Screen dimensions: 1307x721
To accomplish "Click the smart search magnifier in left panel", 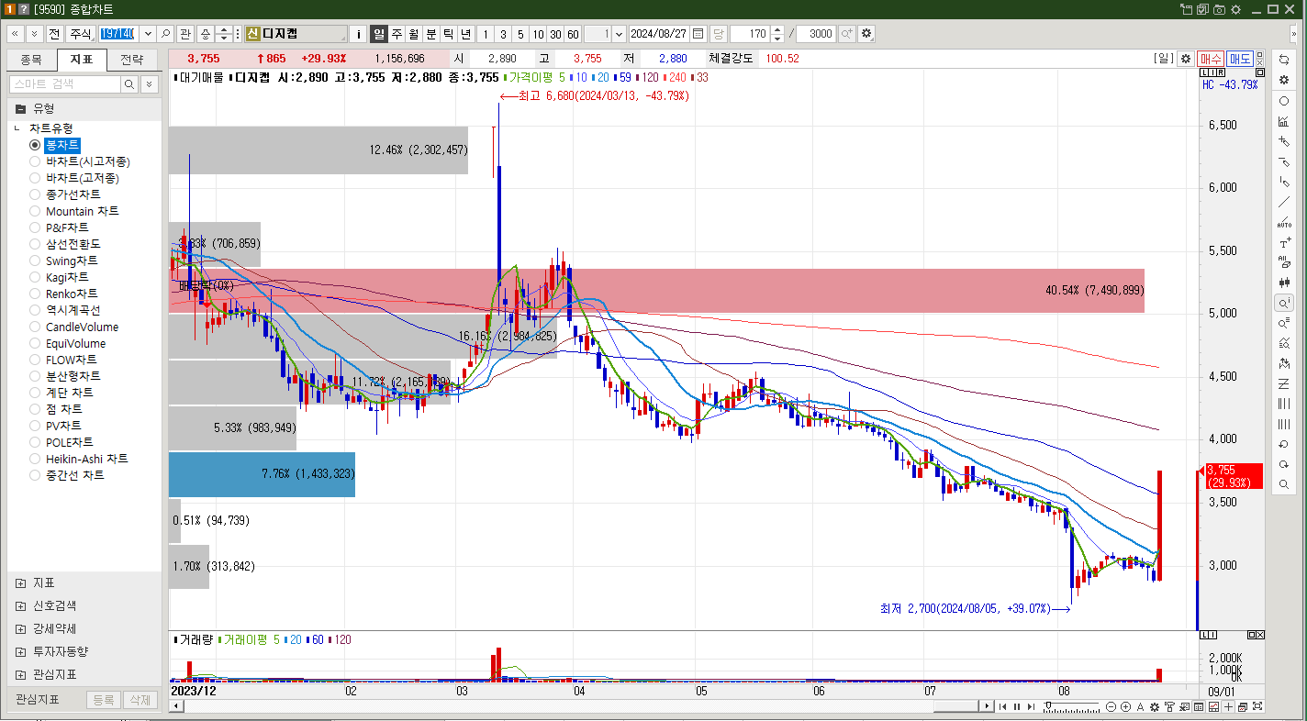I will (129, 83).
